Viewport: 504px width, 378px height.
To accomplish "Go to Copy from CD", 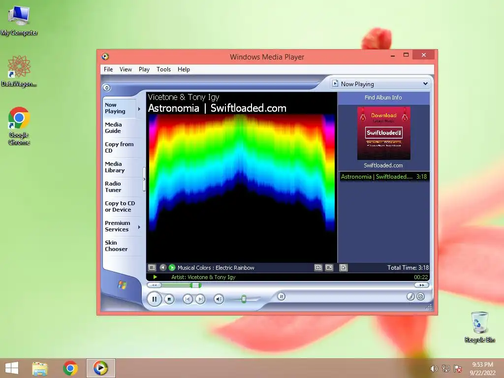I will 119,147.
